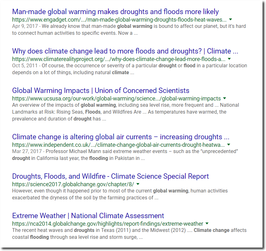The image size is (266, 251).
Task: Click the green independent.co.uk URL text
Action: pos(118,145)
